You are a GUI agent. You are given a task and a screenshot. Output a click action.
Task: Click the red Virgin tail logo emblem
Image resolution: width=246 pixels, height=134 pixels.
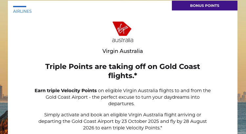click(x=122, y=29)
